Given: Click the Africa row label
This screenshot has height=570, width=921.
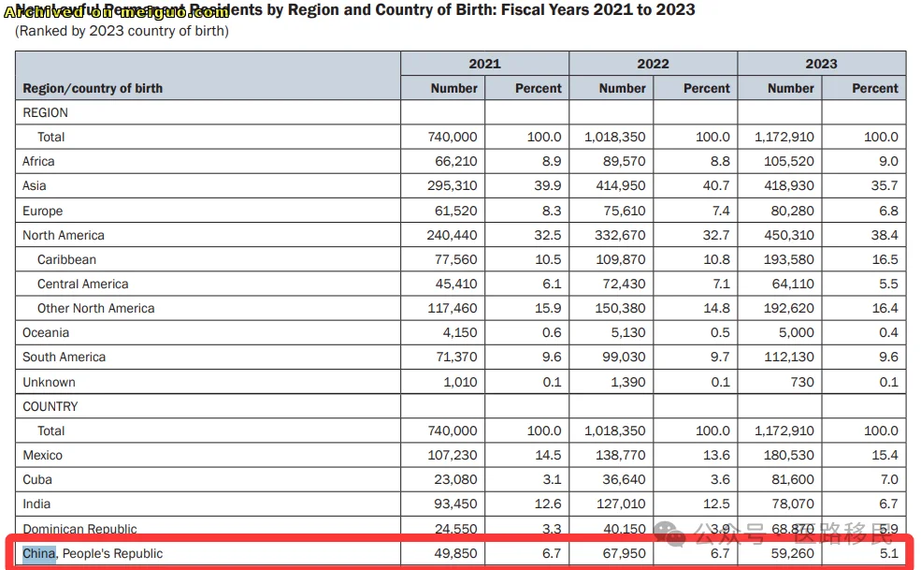Looking at the screenshot, I should [x=39, y=161].
